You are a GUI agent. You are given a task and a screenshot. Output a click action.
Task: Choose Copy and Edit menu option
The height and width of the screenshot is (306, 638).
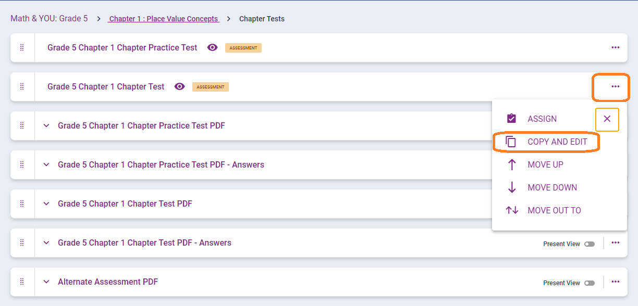tap(557, 142)
